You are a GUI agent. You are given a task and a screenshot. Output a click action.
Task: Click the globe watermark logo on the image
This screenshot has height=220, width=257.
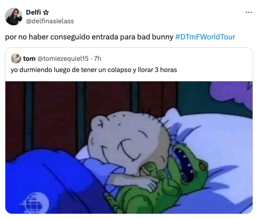(x=35, y=202)
